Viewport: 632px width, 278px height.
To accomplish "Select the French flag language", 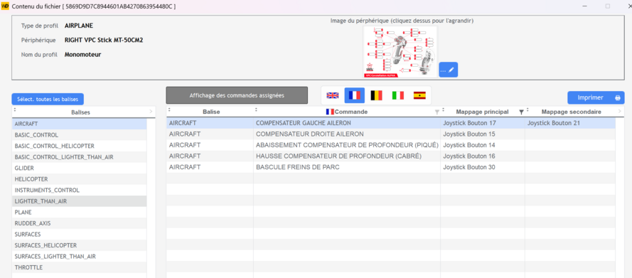I will tap(355, 95).
